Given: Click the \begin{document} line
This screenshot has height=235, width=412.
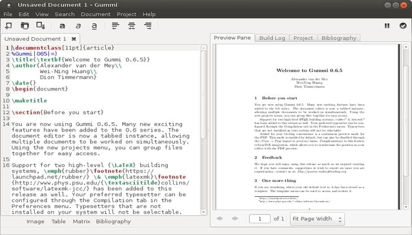Looking at the screenshot, I should click(x=39, y=89).
